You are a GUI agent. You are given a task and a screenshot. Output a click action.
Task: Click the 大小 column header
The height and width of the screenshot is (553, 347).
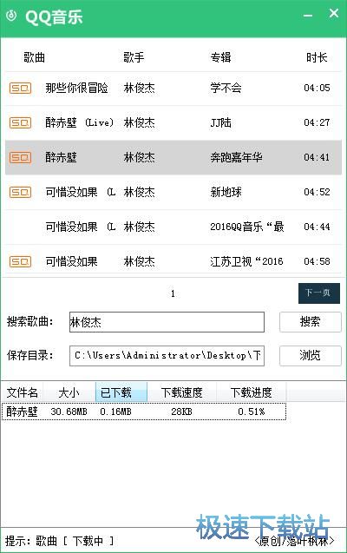pyautogui.click(x=69, y=392)
